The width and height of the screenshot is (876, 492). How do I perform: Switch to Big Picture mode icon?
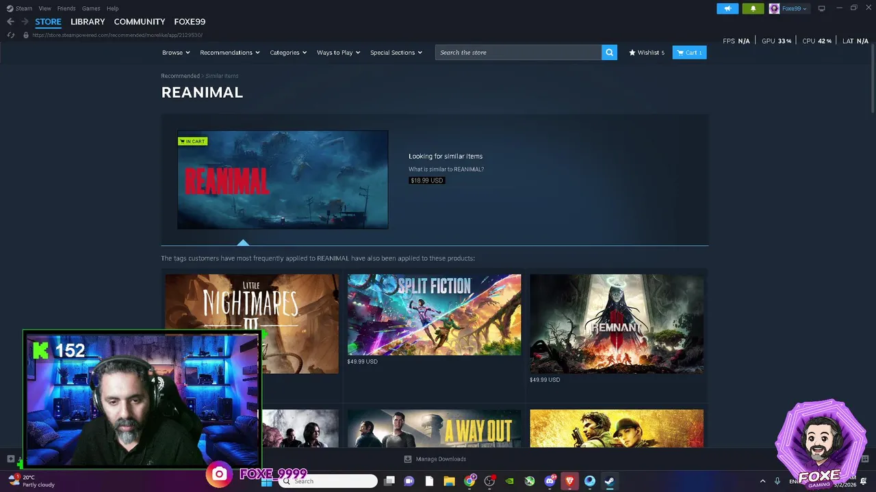(x=822, y=8)
